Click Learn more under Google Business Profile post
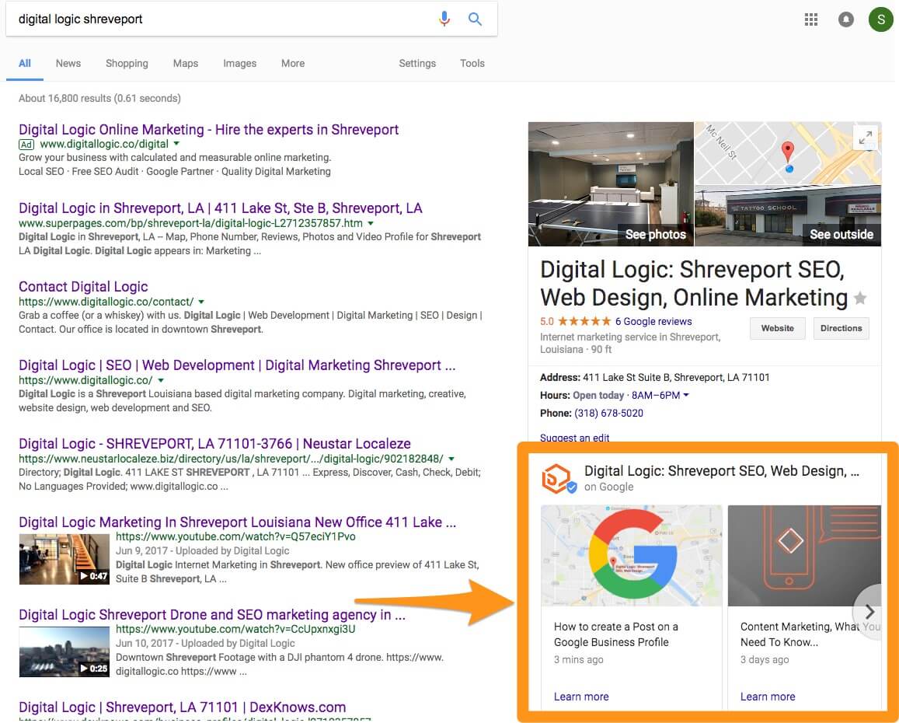The width and height of the screenshot is (899, 723). (x=580, y=697)
